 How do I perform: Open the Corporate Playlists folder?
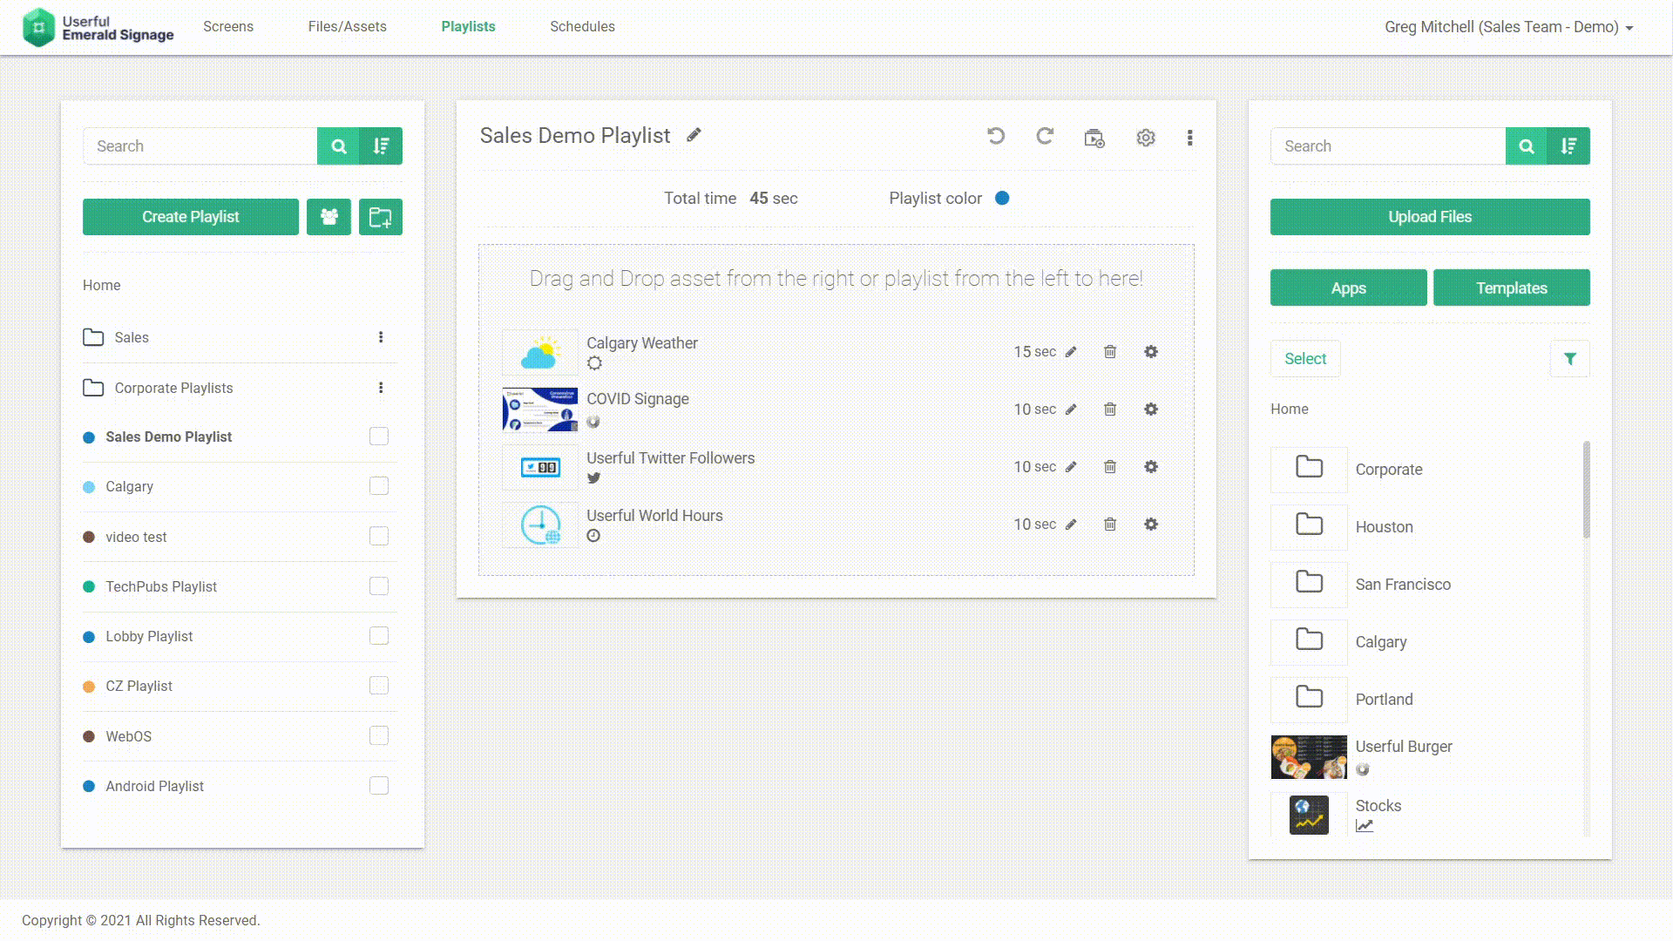click(x=158, y=388)
